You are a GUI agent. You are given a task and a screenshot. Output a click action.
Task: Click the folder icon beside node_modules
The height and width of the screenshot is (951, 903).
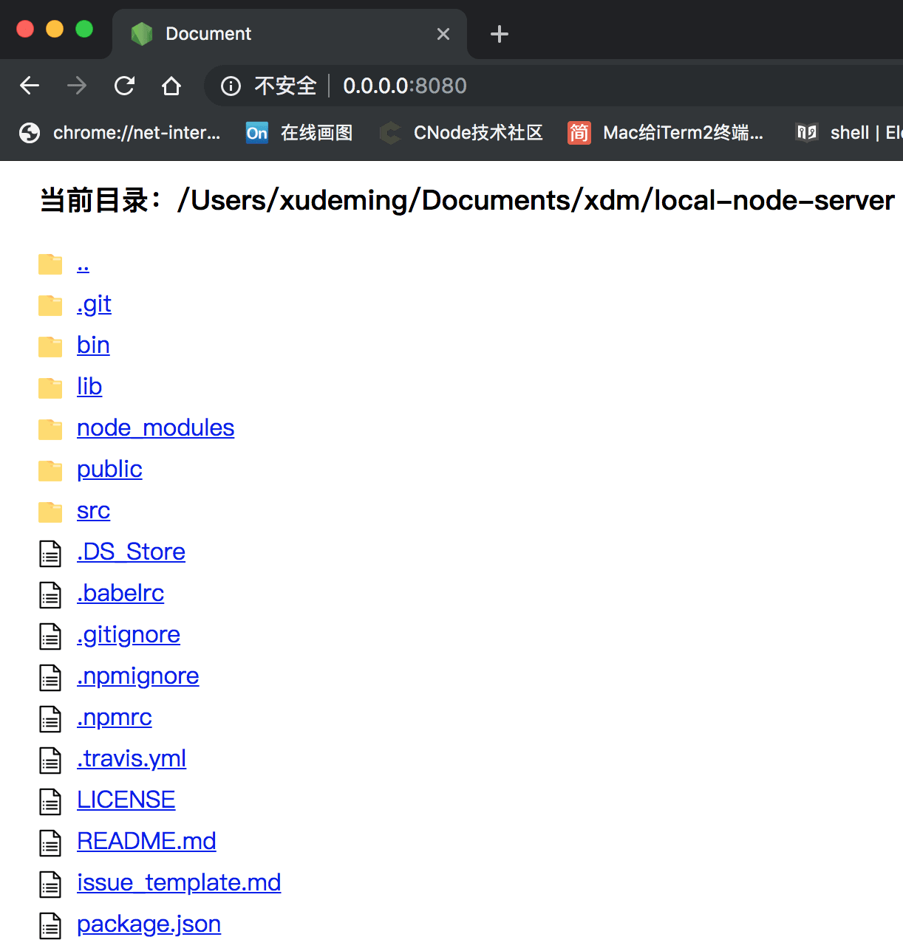[50, 429]
